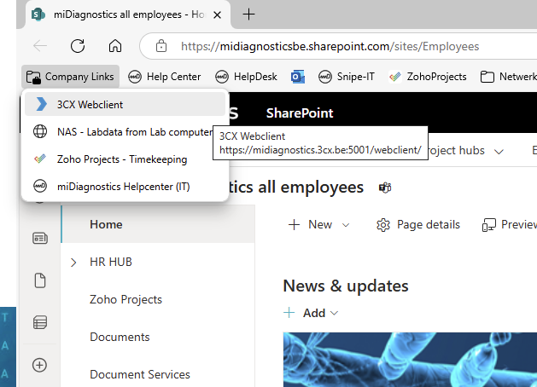Click the SharePoint header link

300,113
